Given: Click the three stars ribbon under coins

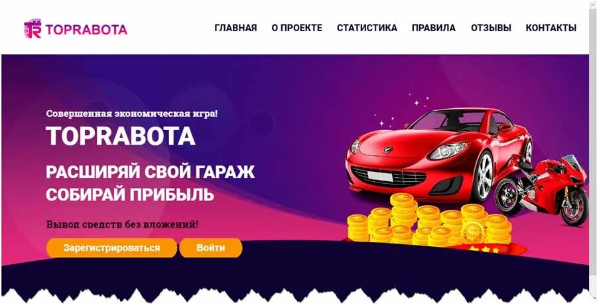Looking at the screenshot, I should tap(484, 250).
